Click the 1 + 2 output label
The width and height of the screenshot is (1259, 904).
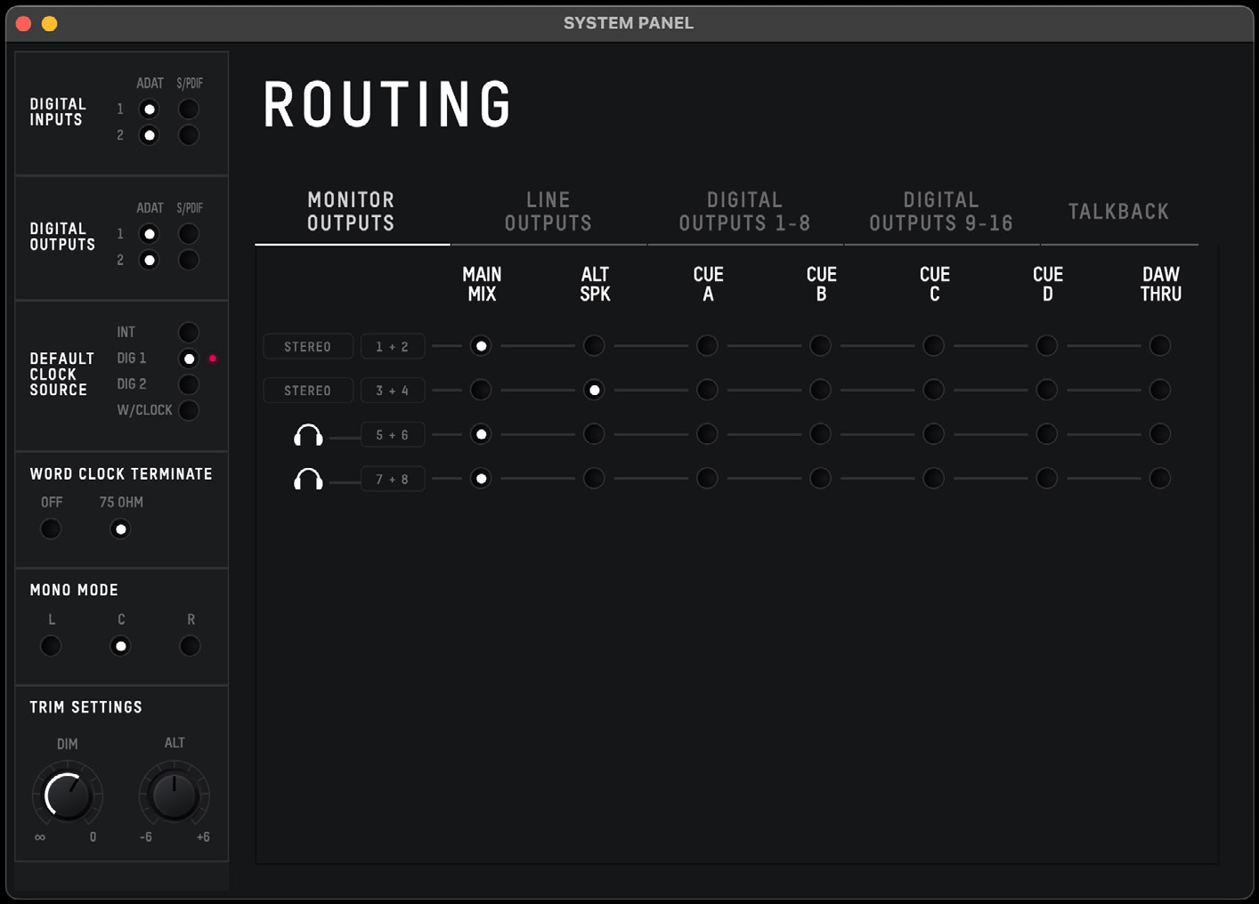(x=393, y=346)
